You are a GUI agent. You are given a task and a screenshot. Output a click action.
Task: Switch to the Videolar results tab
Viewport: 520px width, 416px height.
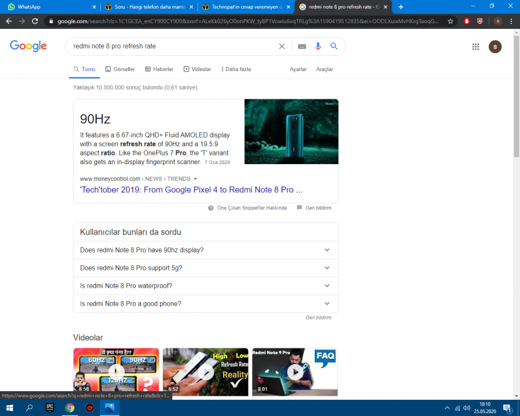tap(198, 69)
